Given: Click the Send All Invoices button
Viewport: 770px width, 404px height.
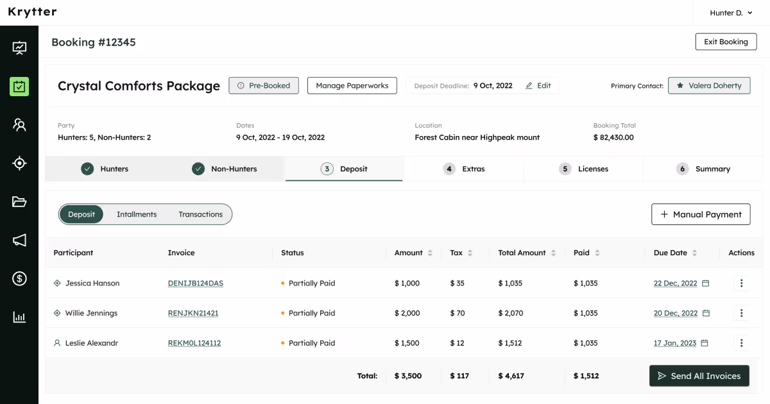Looking at the screenshot, I should coord(699,376).
